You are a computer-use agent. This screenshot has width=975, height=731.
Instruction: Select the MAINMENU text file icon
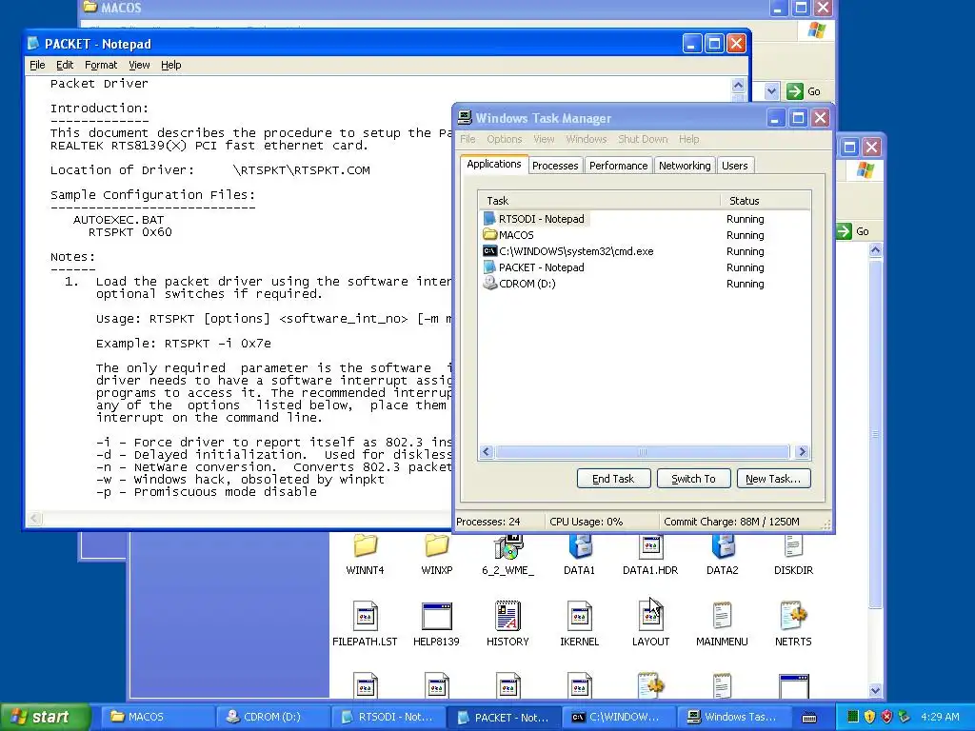pos(722,616)
